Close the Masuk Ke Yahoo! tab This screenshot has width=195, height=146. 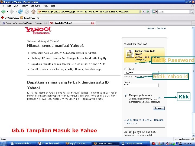pyautogui.click(x=93, y=23)
